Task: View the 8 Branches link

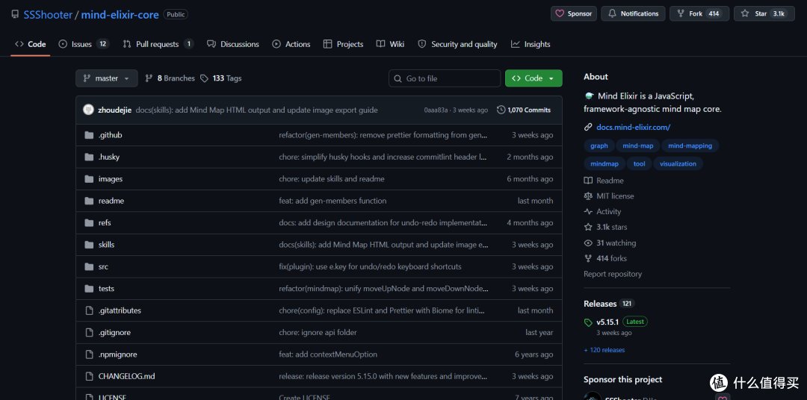Action: pos(170,78)
